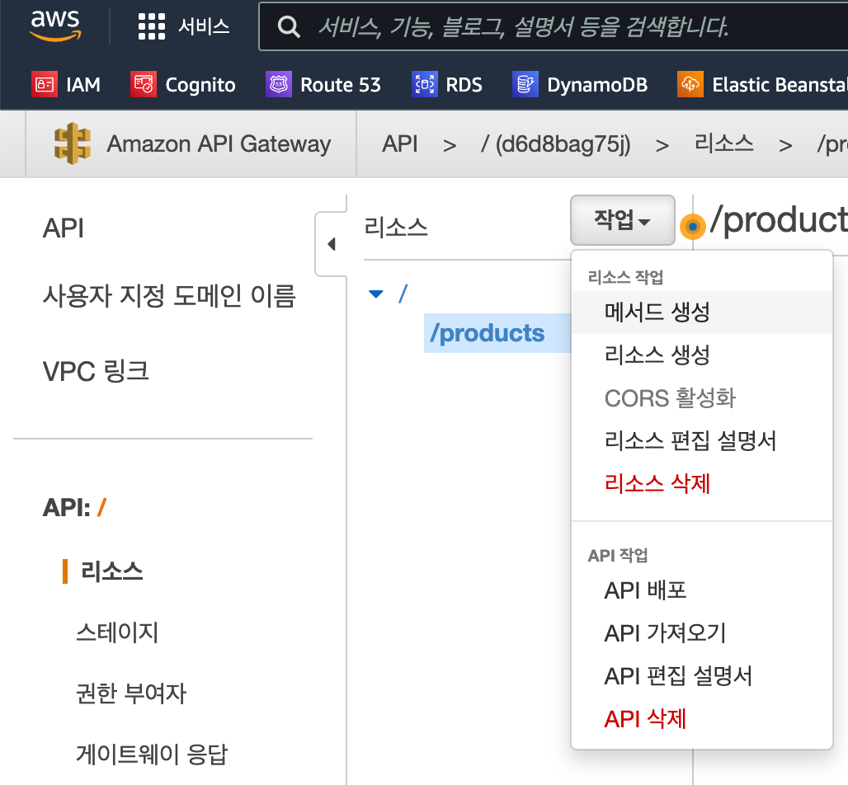Open the Route 53 service icon
Image resolution: width=848 pixels, height=785 pixels.
pos(279,84)
